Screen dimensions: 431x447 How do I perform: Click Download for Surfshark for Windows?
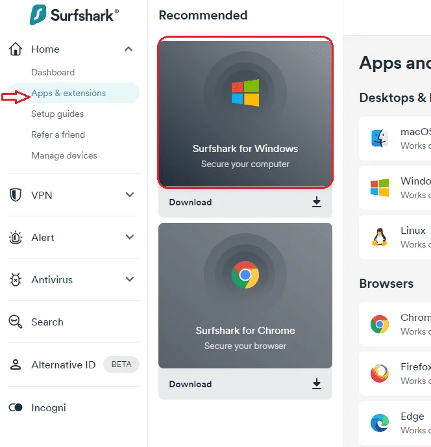click(190, 202)
